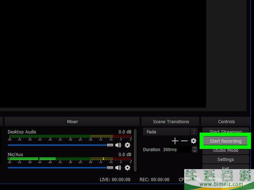The width and height of the screenshot is (254, 190).
Task: Adjust the Desktop Audio volume slider
Action: [x=58, y=145]
